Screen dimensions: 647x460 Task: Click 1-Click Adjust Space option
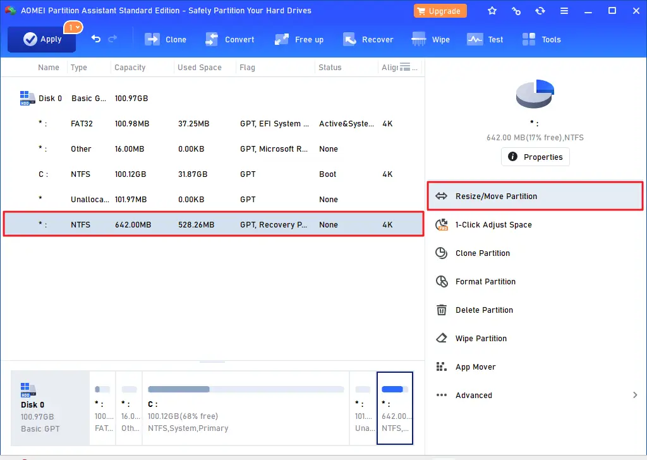click(x=535, y=224)
